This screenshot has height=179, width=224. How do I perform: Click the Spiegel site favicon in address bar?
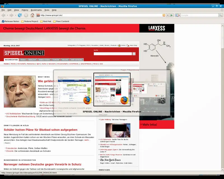pos(38,15)
